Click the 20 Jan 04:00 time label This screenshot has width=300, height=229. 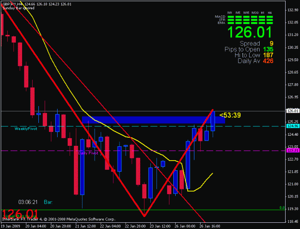click(36, 226)
